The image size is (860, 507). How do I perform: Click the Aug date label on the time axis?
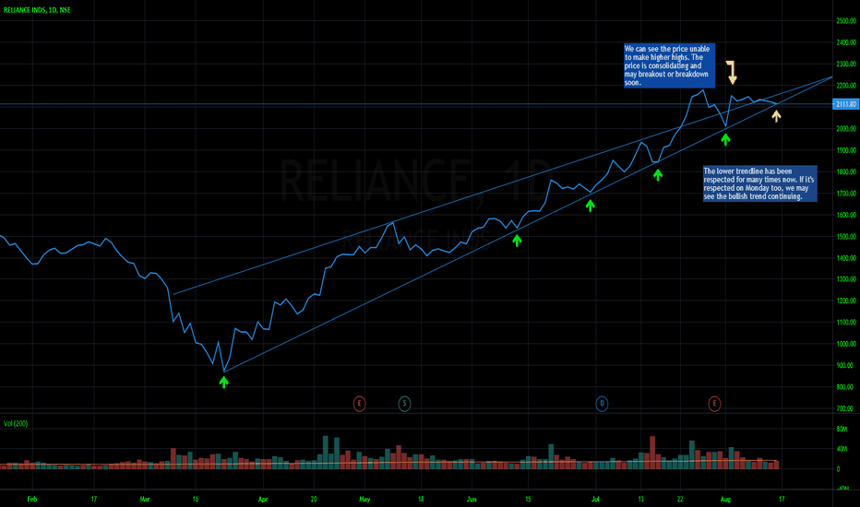725,499
